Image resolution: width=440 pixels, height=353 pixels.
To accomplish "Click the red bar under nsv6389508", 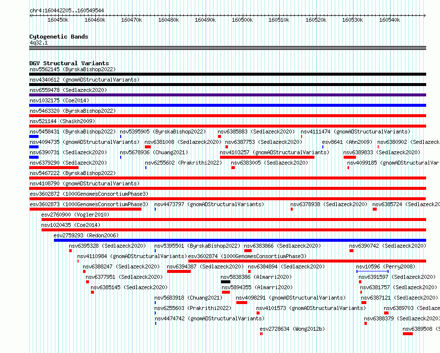I will coord(408,334).
